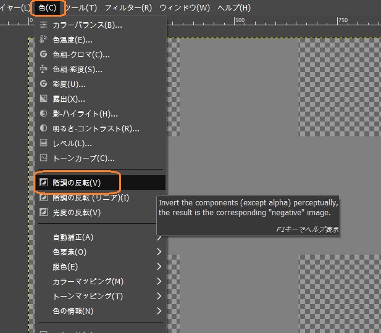Choose 階調の反転 (リニア)(I) entry
This screenshot has height=333, width=381.
[x=91, y=198]
